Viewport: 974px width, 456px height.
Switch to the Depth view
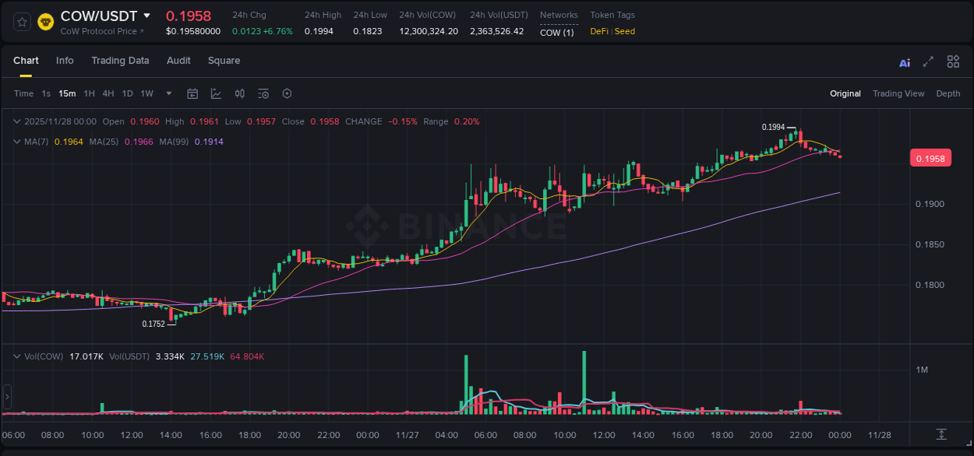pyautogui.click(x=948, y=93)
